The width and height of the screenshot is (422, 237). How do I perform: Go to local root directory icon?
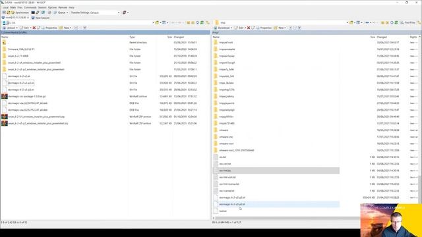pyautogui.click(x=193, y=22)
